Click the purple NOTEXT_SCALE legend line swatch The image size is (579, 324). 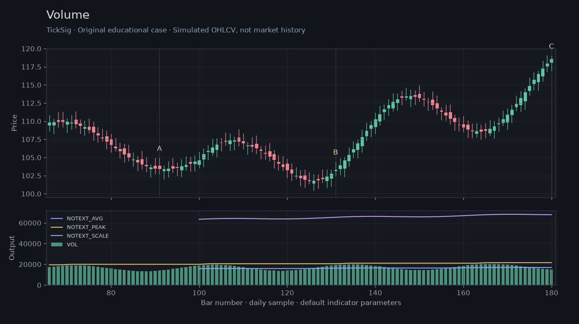click(x=57, y=236)
